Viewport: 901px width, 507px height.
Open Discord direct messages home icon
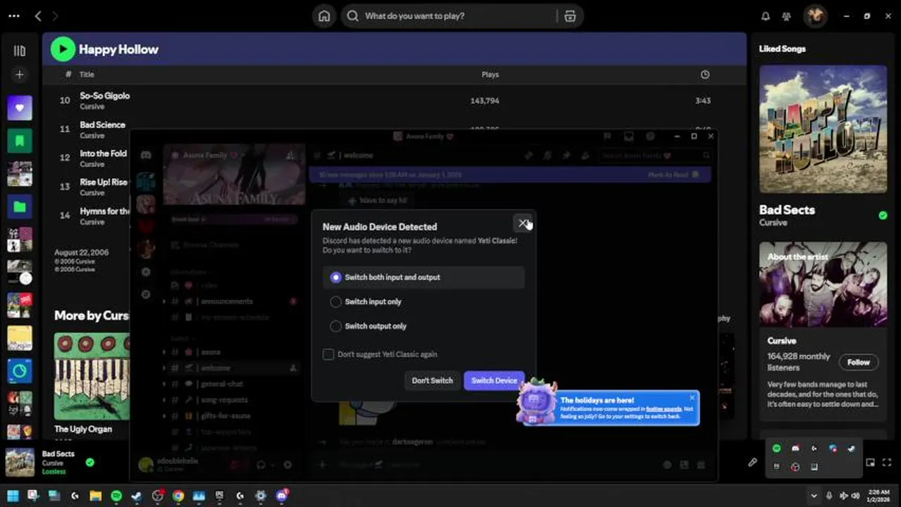pyautogui.click(x=146, y=155)
